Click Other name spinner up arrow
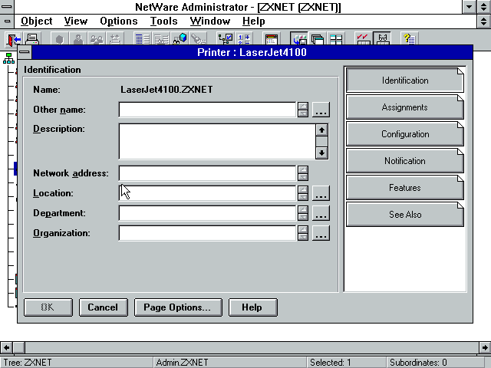This screenshot has height=368, width=491. 303,106
